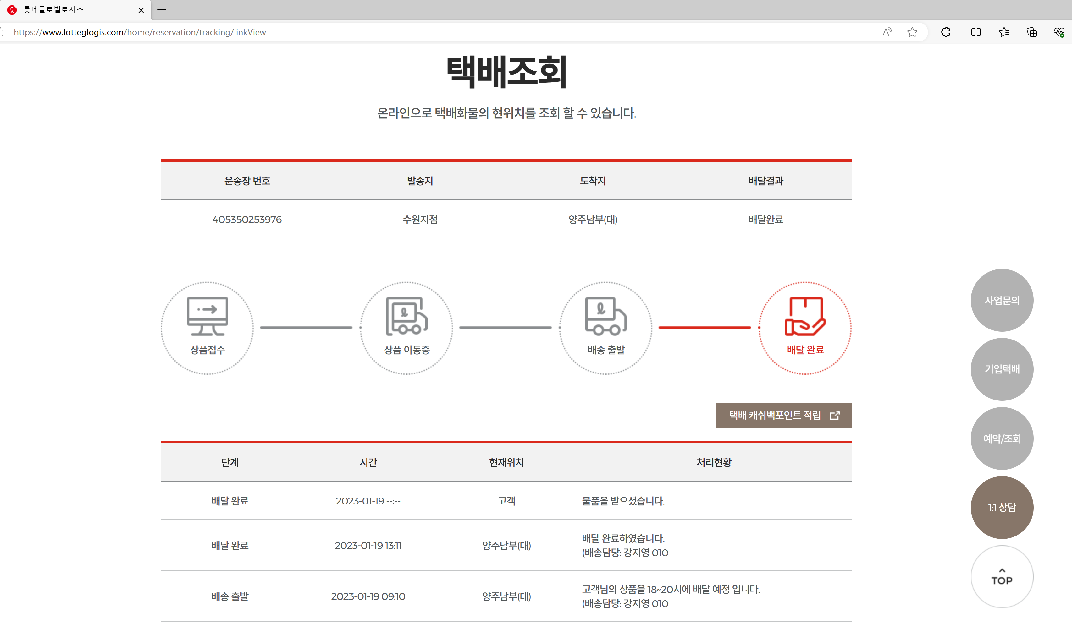The height and width of the screenshot is (626, 1072).
Task: Open the Collections icon
Action: coord(1031,32)
